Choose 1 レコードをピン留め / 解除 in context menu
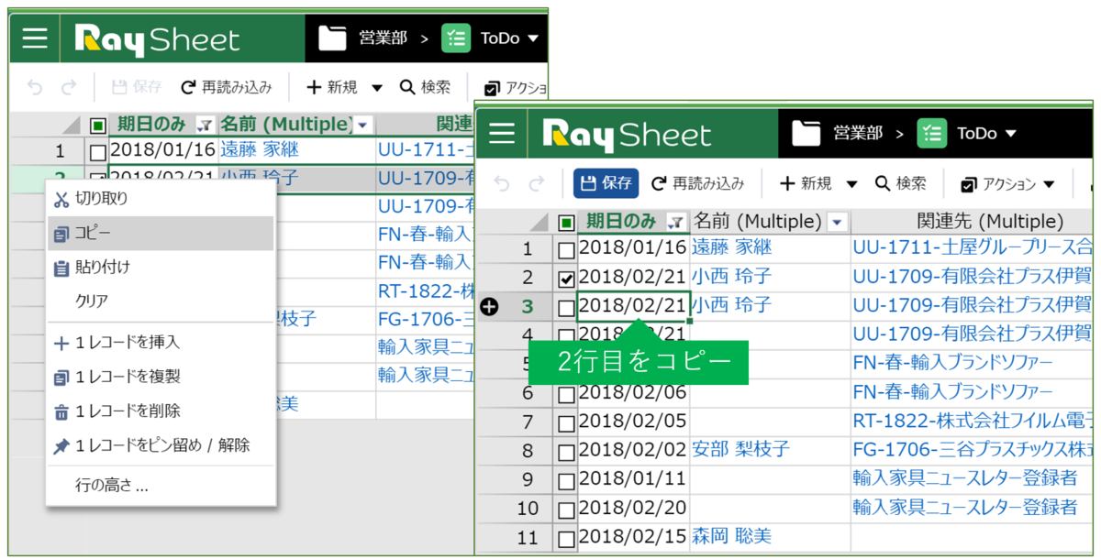This screenshot has width=1101, height=559. click(161, 445)
